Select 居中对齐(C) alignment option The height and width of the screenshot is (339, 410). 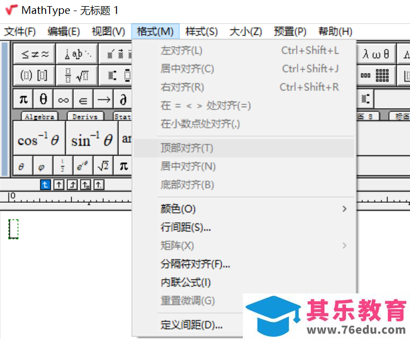point(244,69)
